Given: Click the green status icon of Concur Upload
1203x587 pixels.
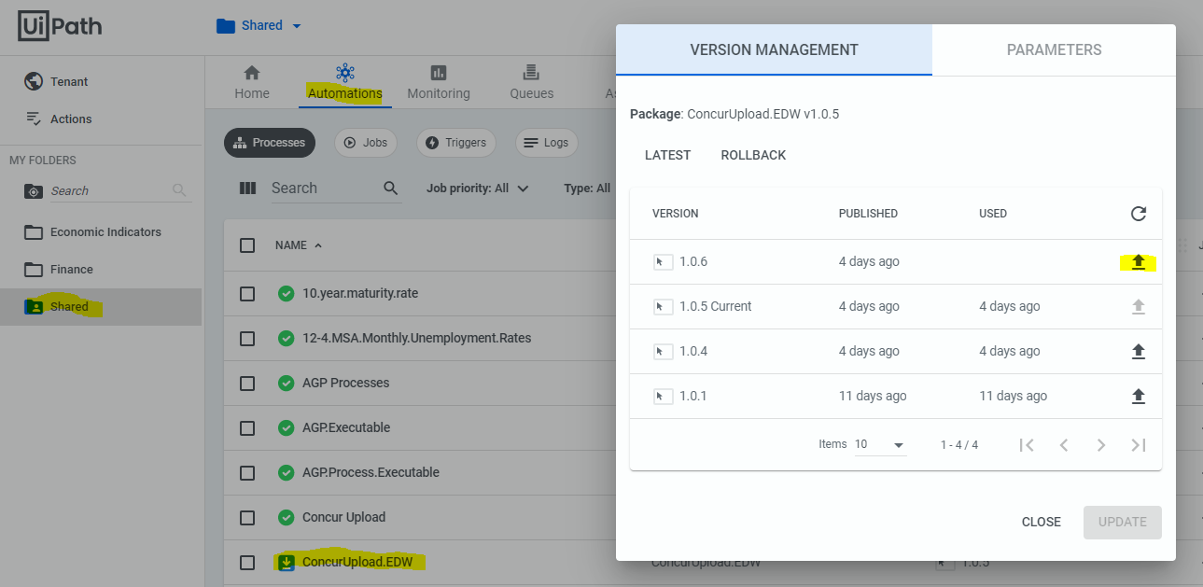Looking at the screenshot, I should 287,517.
